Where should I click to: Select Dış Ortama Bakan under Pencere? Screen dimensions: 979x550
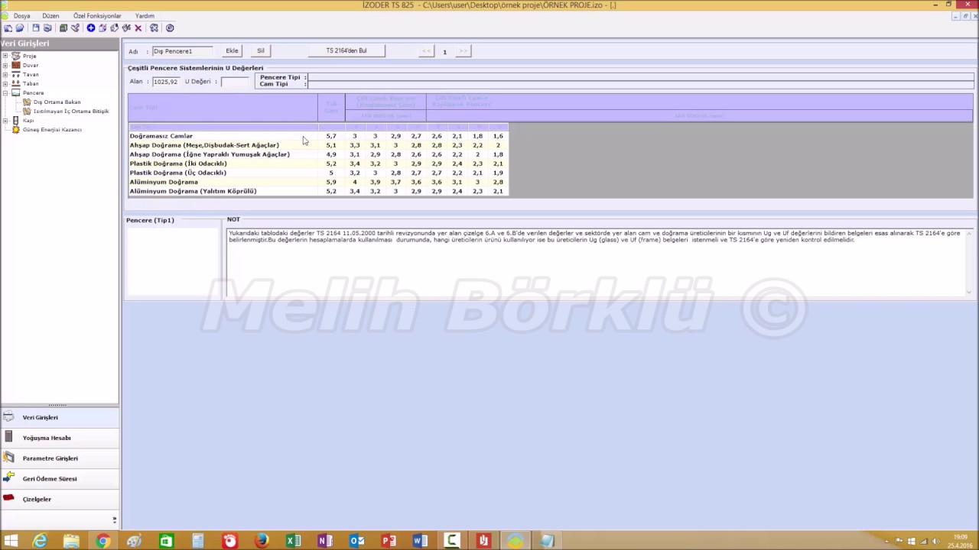coord(57,102)
